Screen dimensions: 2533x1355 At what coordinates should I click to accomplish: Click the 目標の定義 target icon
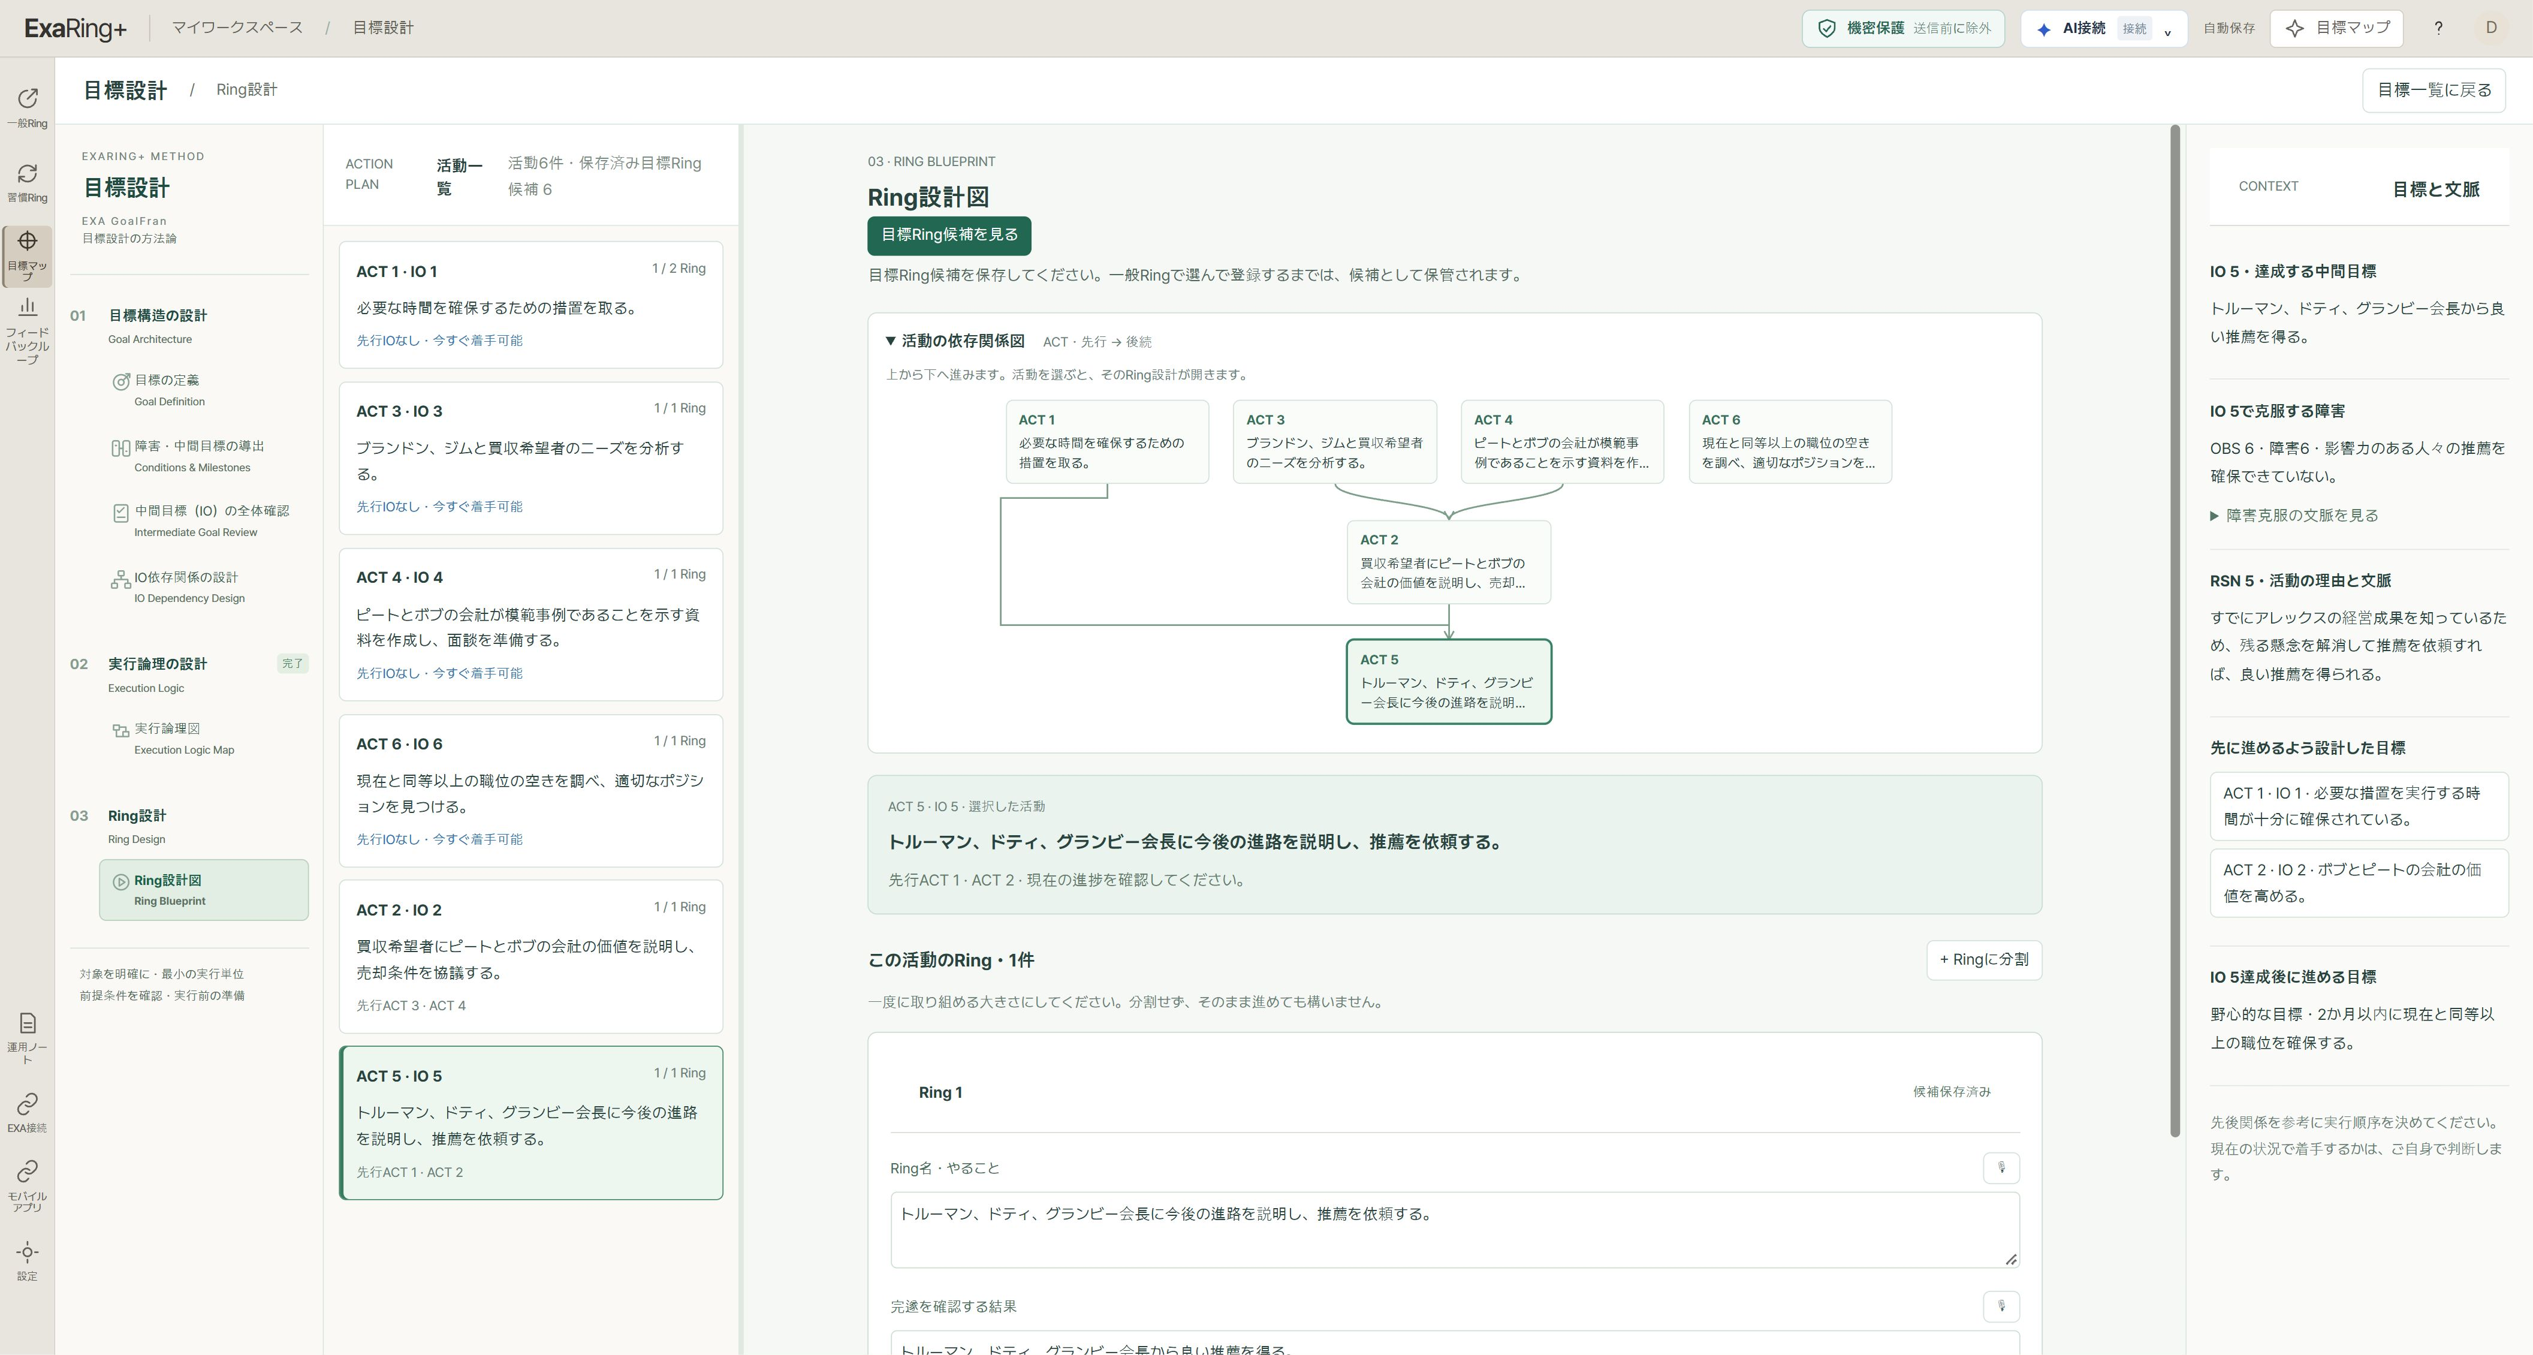(x=121, y=381)
